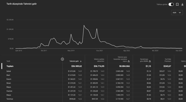Select the Toplam summary row

pyautogui.click(x=10, y=66)
